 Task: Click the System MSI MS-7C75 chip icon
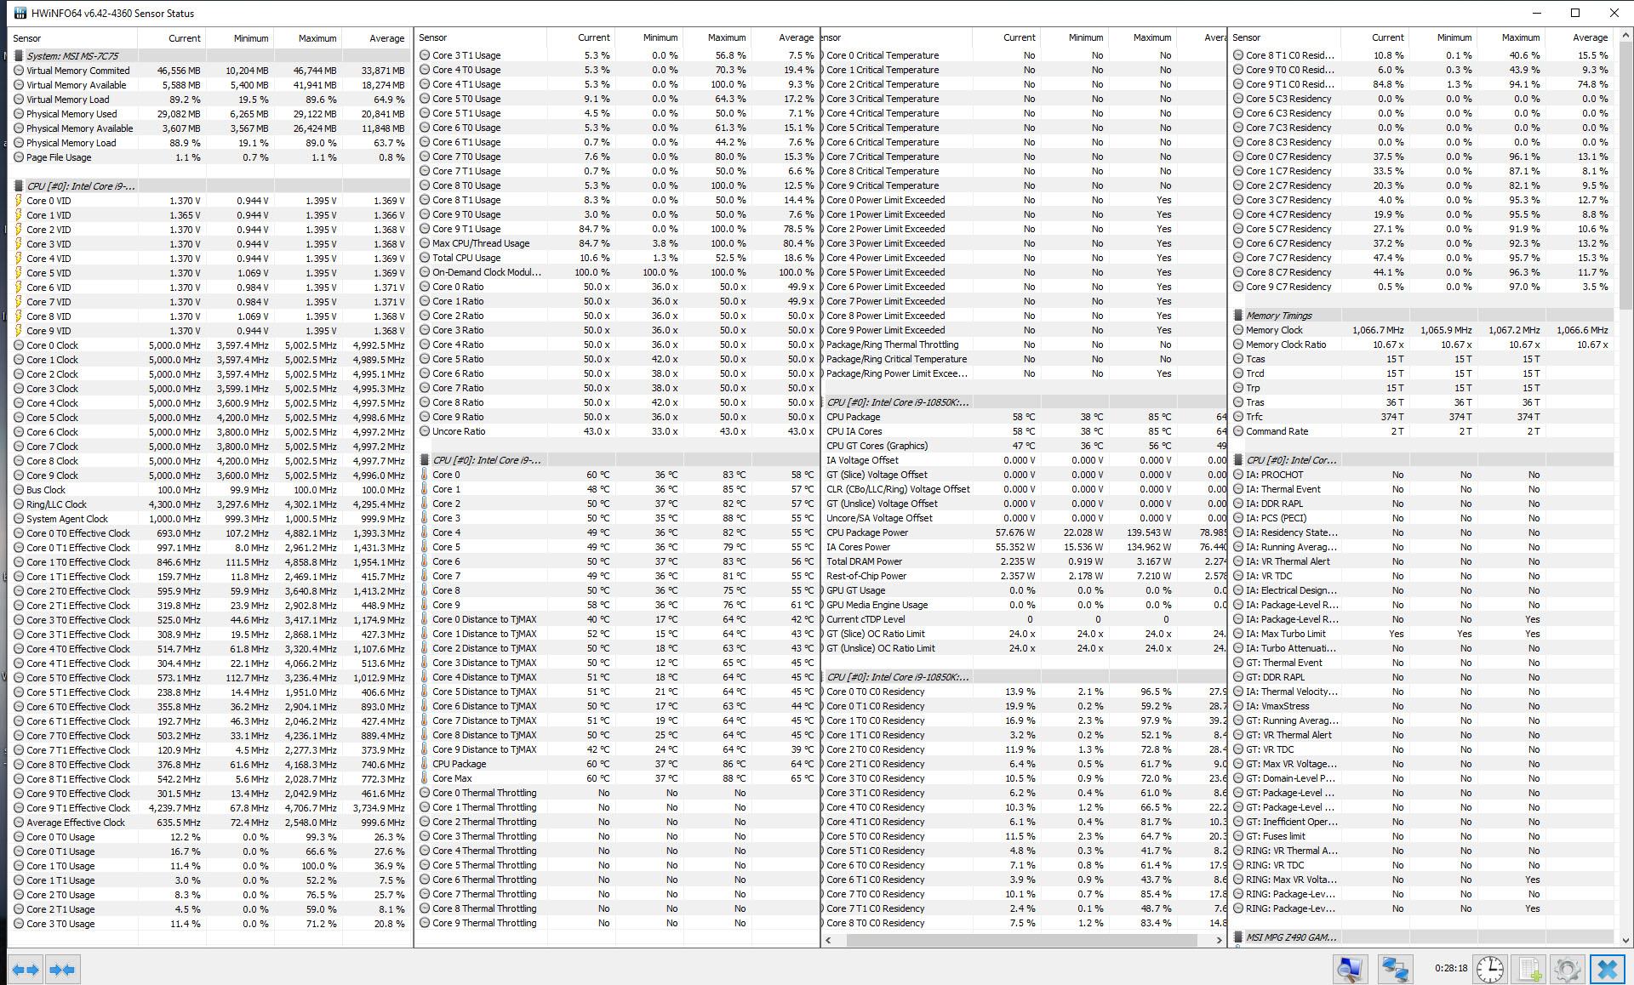tap(19, 55)
